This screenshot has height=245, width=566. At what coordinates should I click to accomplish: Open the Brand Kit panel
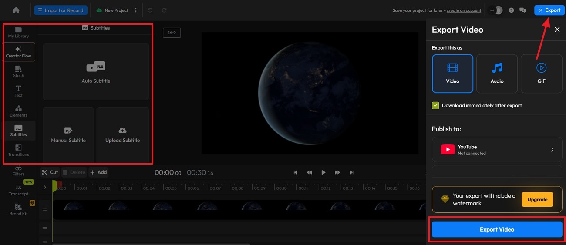18,209
